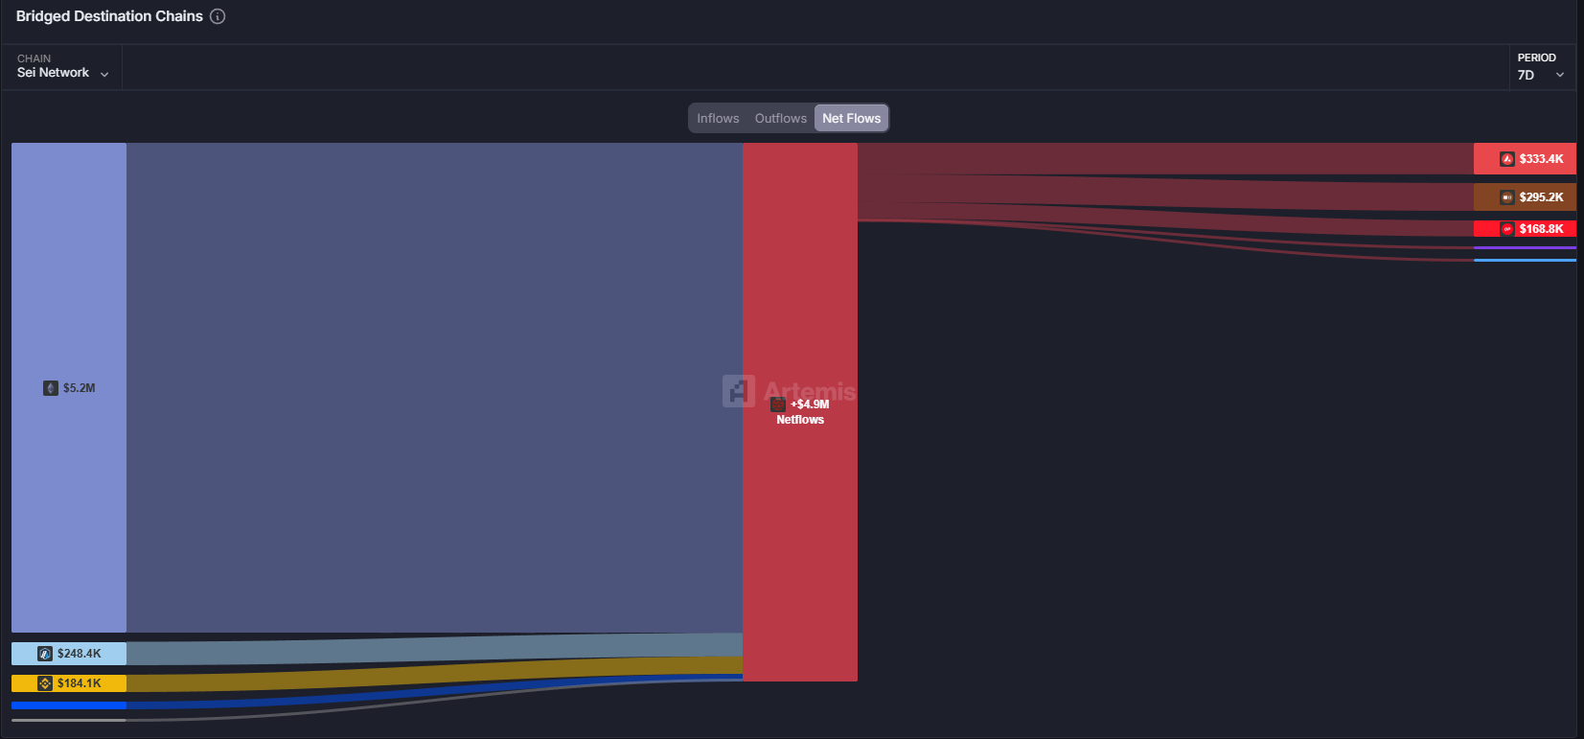1584x739 pixels.
Task: Switch the view to Inflows
Action: (x=718, y=119)
